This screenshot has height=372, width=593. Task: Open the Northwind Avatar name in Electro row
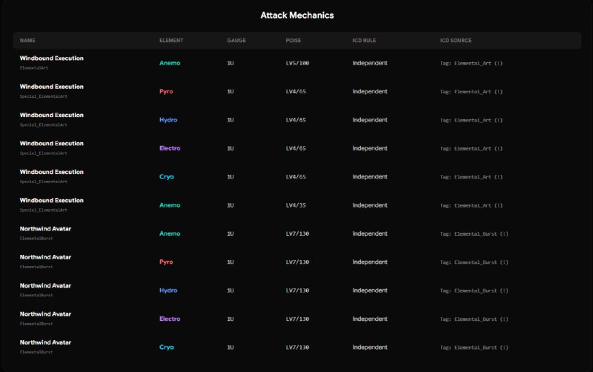coord(46,314)
